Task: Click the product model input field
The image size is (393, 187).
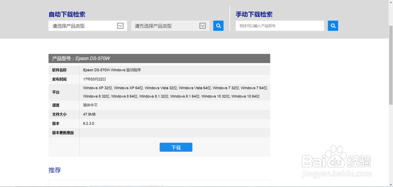Action: (280, 26)
